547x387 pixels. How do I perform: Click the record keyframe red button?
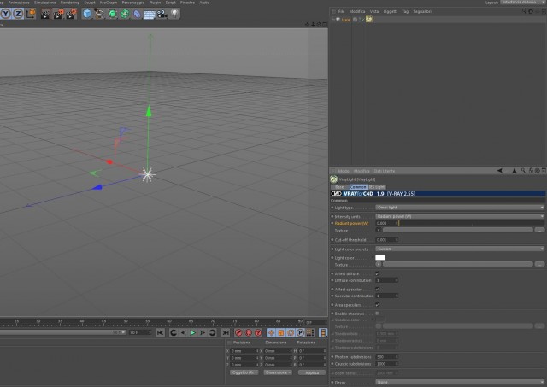pyautogui.click(x=238, y=332)
